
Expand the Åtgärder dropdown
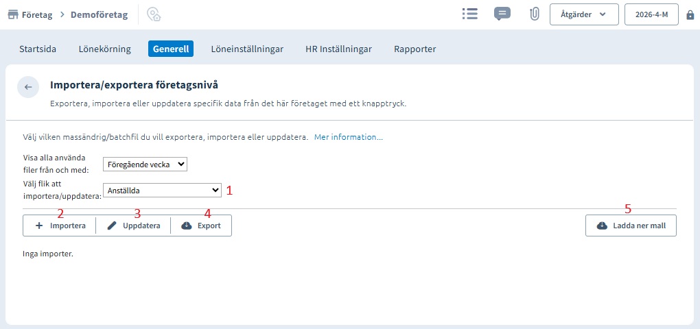pos(584,14)
